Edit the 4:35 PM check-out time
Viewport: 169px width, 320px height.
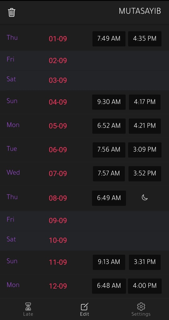145,39
